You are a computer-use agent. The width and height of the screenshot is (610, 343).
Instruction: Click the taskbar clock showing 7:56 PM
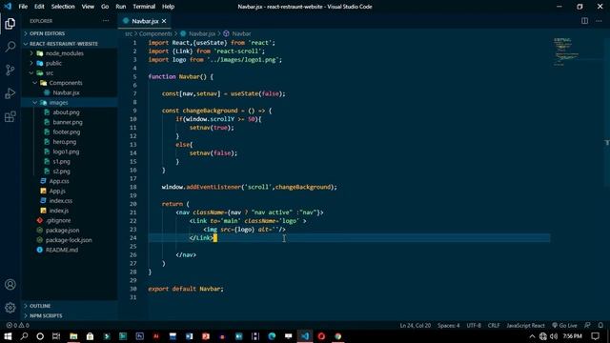[572, 336]
